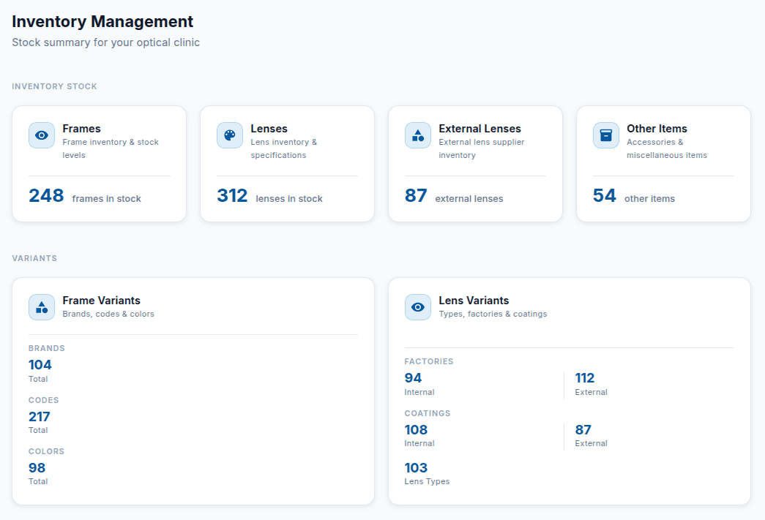
Task: Click 'Accessories & miscellaneous items' description
Action: (x=667, y=148)
